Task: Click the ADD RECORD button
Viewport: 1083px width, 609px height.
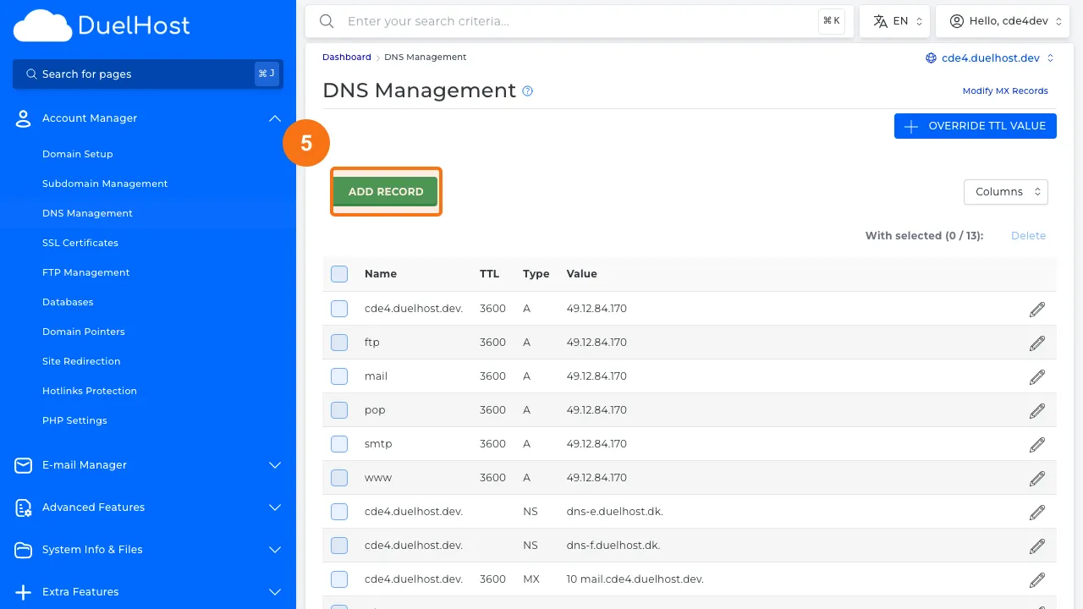Action: coord(386,192)
